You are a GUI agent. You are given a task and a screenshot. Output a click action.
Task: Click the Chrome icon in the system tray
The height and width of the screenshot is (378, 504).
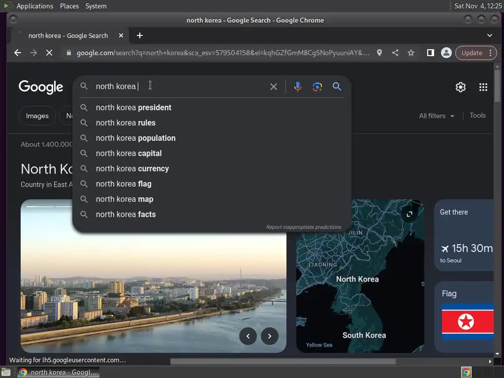pyautogui.click(x=466, y=372)
